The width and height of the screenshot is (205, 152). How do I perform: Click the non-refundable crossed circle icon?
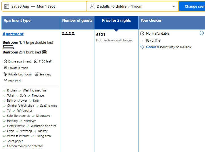(142, 33)
